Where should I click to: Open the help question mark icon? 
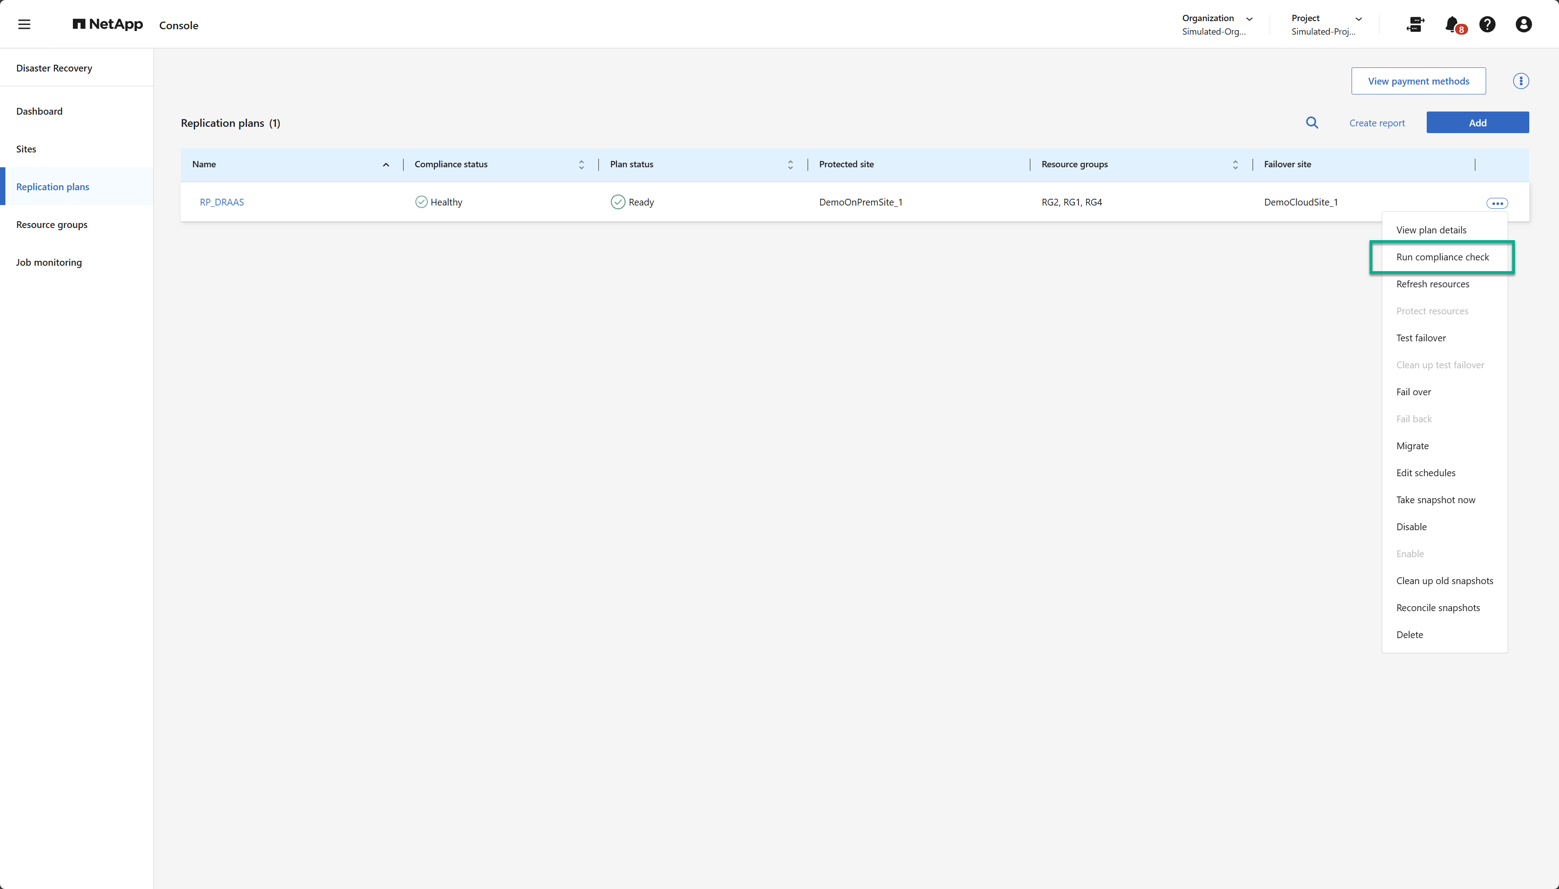tap(1487, 24)
